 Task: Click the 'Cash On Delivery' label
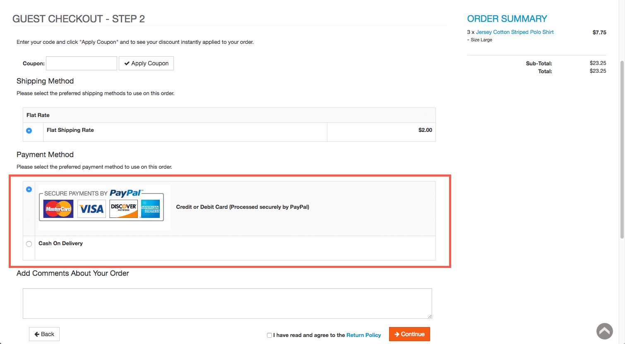tap(60, 243)
